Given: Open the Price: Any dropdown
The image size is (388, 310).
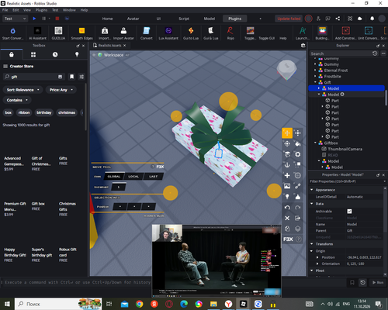Looking at the screenshot, I should point(61,90).
